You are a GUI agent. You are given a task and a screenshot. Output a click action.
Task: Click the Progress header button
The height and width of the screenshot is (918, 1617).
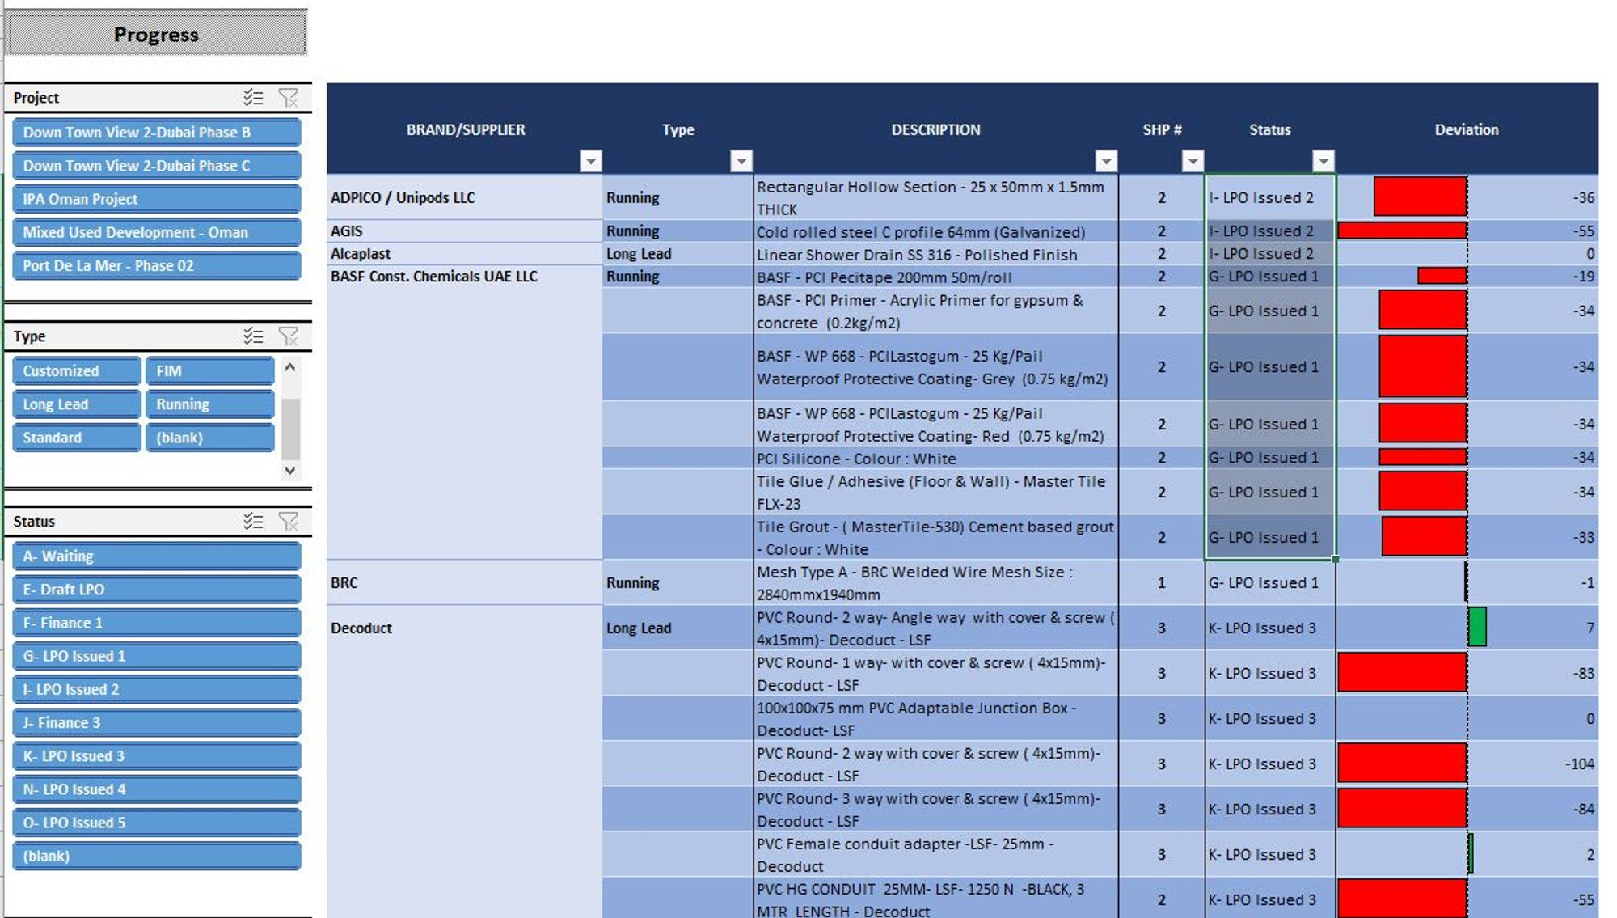(156, 34)
